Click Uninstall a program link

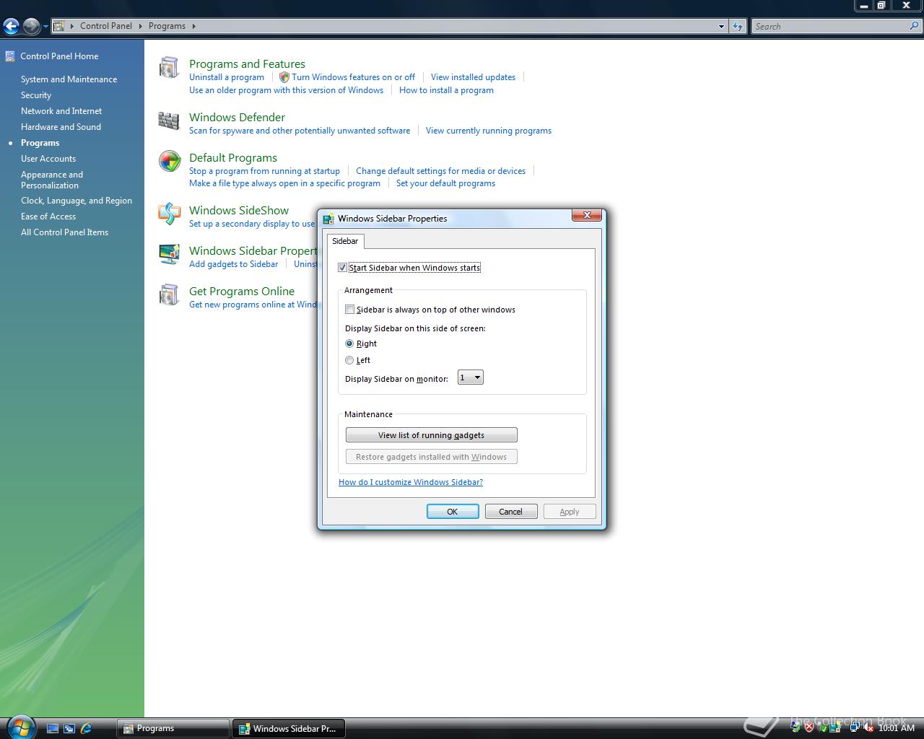click(x=227, y=77)
